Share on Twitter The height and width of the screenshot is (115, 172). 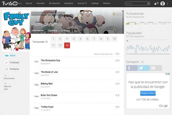(x=144, y=68)
